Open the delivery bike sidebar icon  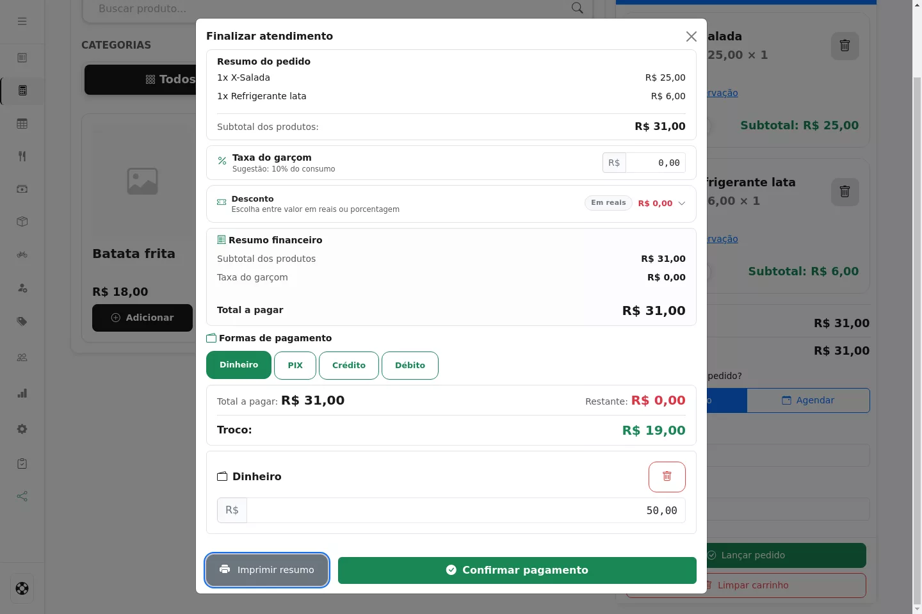[x=22, y=255]
